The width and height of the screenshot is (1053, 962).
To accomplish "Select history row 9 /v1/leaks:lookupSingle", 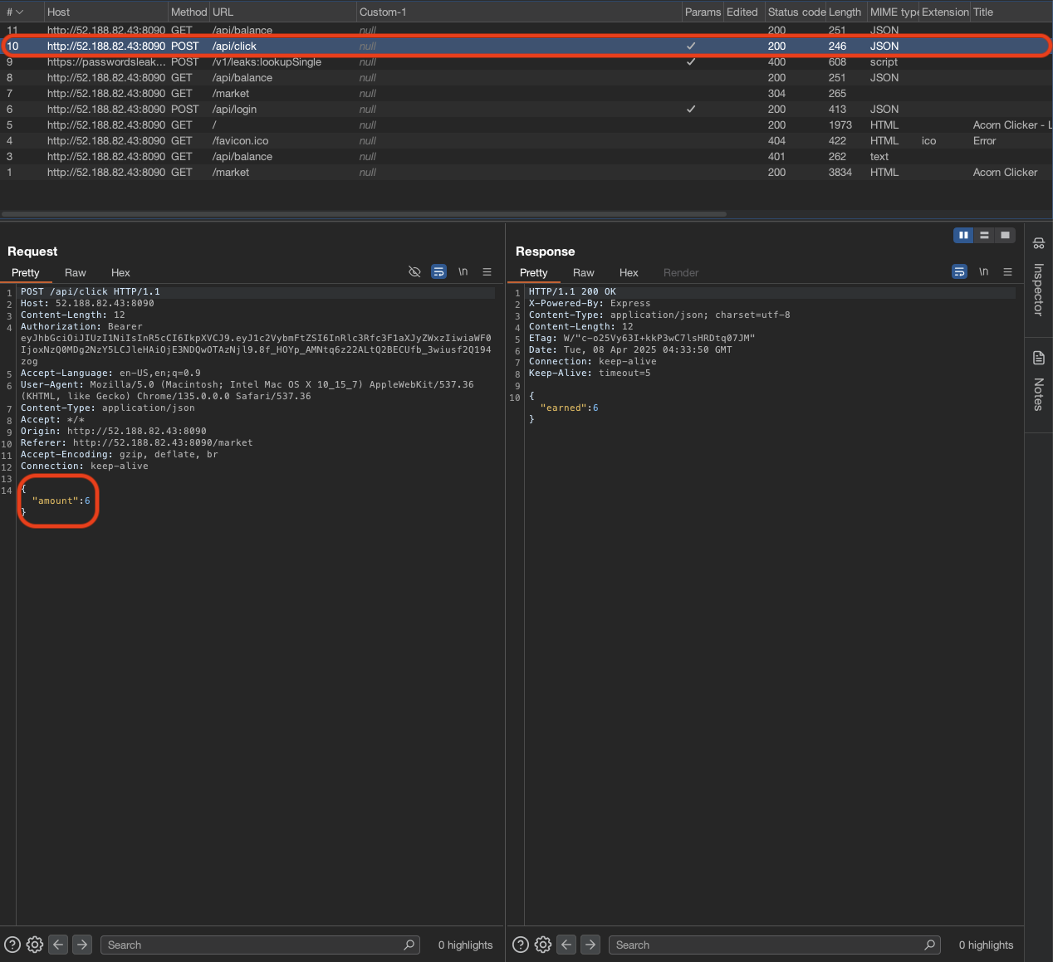I will coord(526,61).
